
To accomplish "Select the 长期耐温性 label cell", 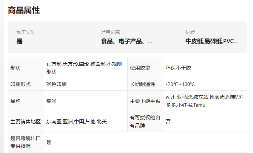I will (x=145, y=84).
